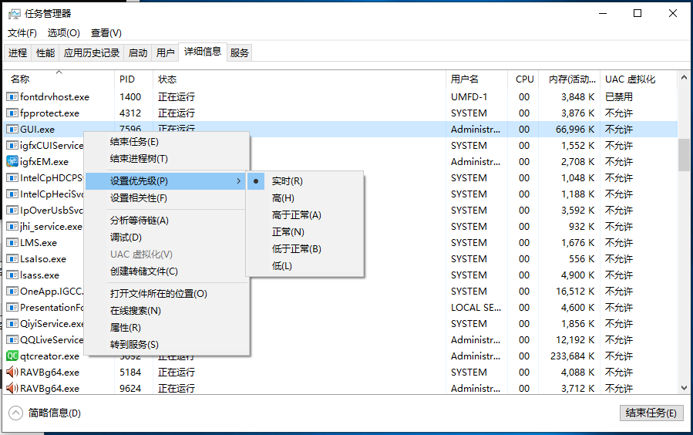693x435 pixels.
Task: Collapse view with the 简略信息 arrow icon
Action: tap(15, 413)
